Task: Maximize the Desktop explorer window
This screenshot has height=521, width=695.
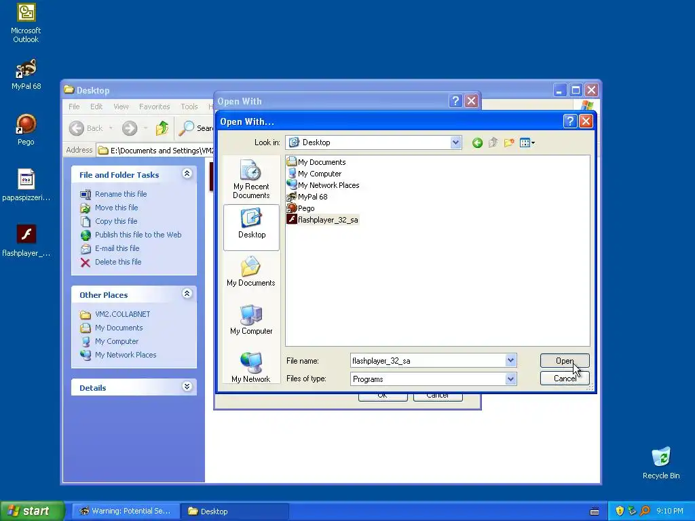Action: [x=576, y=90]
